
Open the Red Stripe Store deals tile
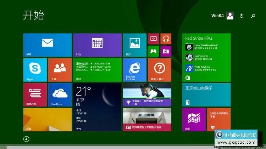(x=206, y=57)
